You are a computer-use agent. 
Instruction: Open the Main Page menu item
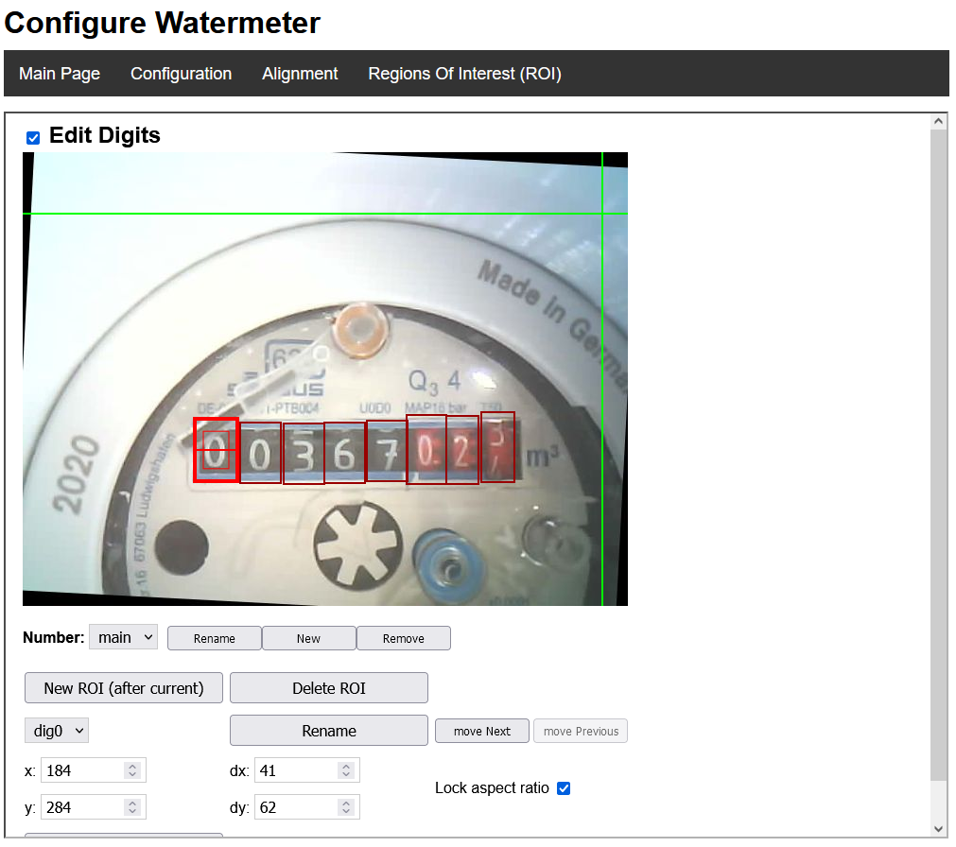click(x=60, y=74)
